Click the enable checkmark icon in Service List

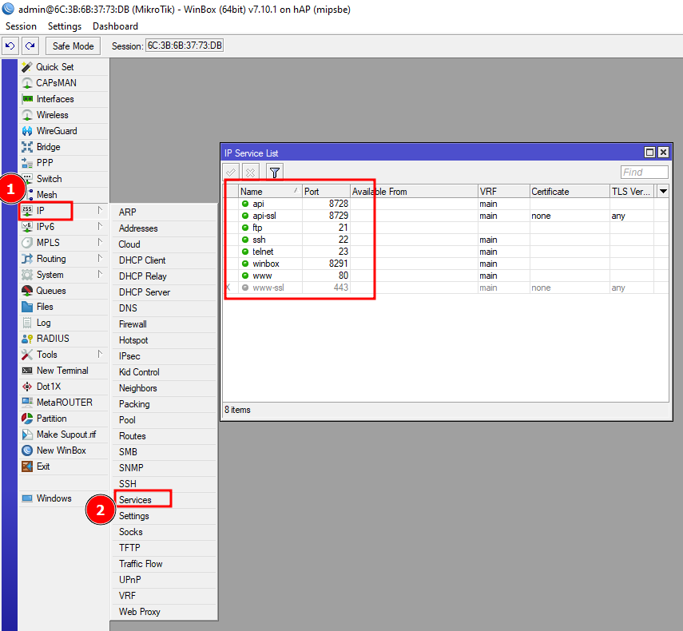click(230, 173)
